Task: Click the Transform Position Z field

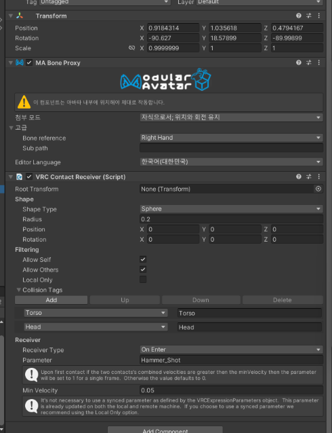Action: click(x=297, y=28)
